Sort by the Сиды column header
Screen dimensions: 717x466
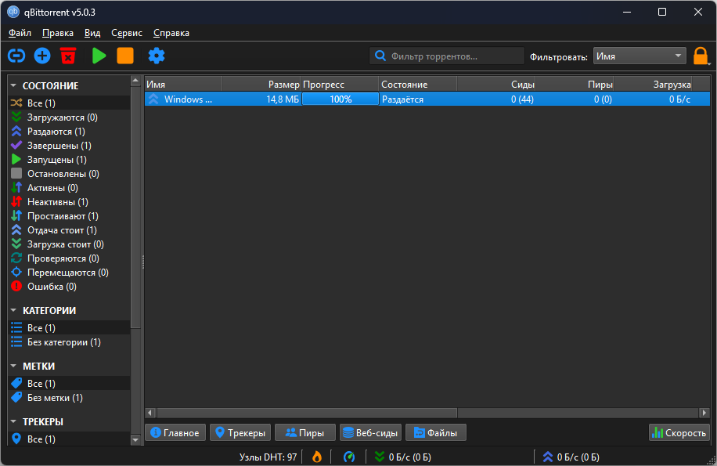(496, 84)
